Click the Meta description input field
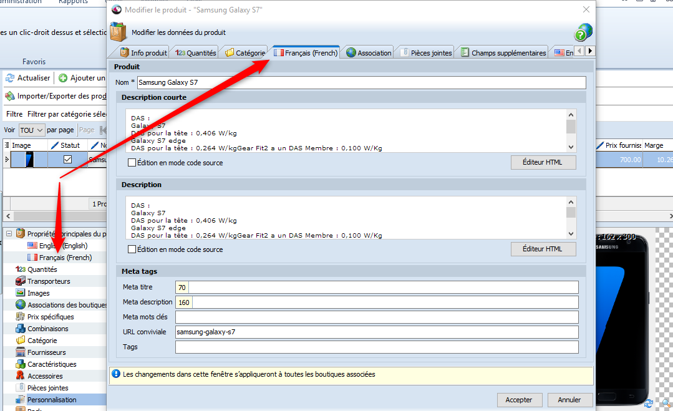Image resolution: width=673 pixels, height=411 pixels. (377, 302)
